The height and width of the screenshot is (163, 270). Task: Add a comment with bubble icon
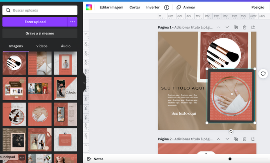[x=263, y=74]
